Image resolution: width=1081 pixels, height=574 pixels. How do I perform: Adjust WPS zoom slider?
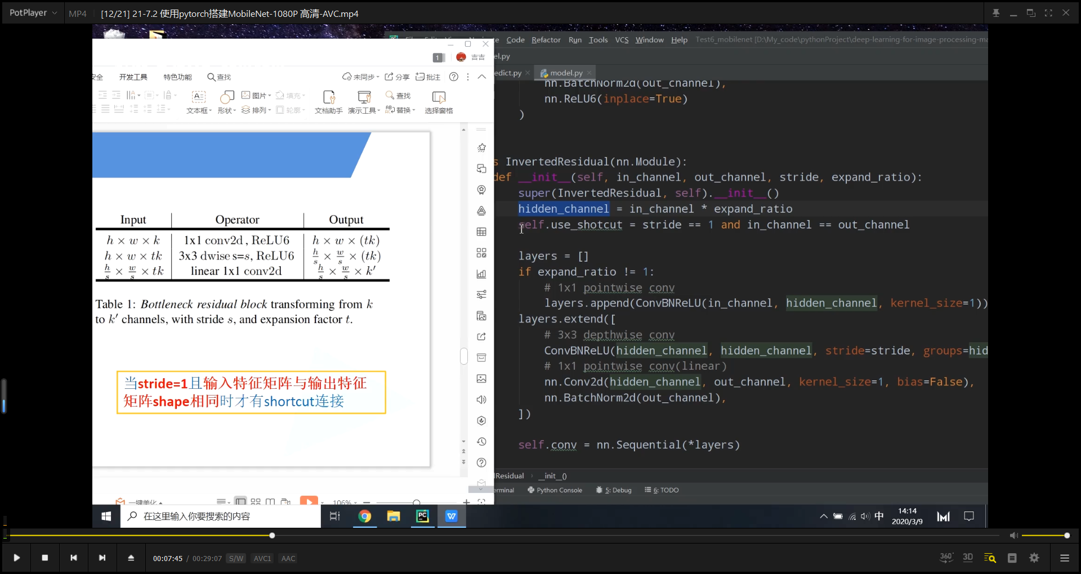point(416,502)
